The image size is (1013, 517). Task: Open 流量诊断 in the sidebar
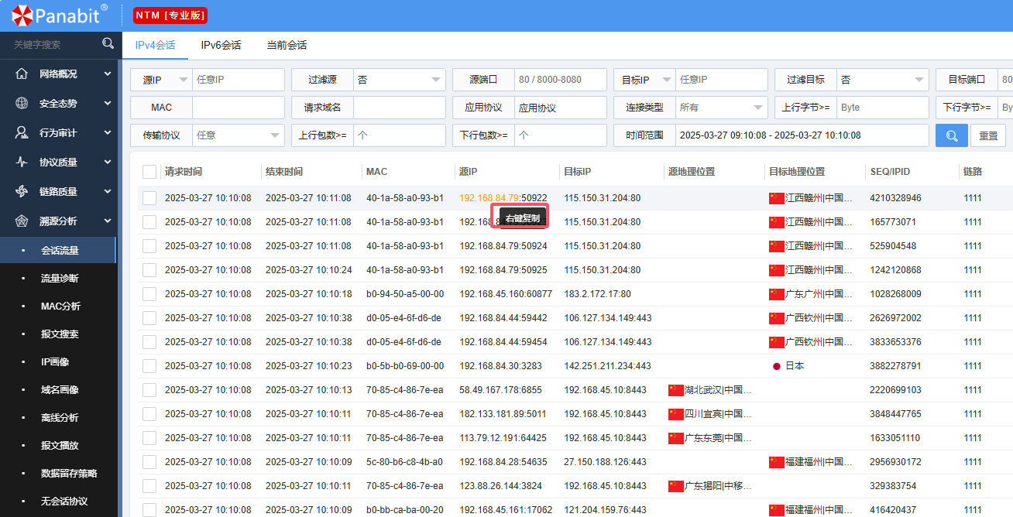pyautogui.click(x=59, y=279)
